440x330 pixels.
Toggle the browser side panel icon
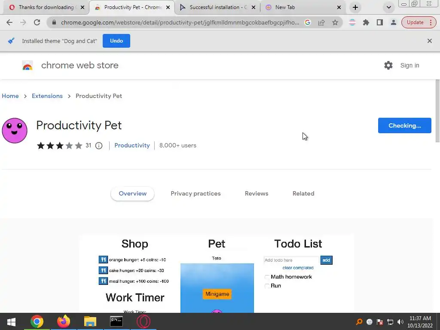coord(380,22)
